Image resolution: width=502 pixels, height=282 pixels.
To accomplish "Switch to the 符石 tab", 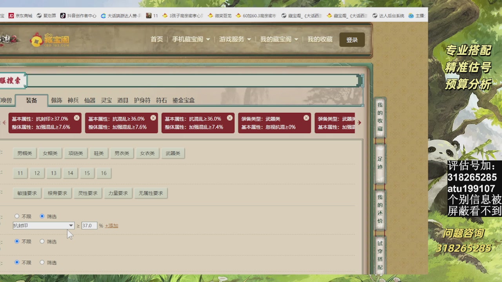I will point(161,100).
